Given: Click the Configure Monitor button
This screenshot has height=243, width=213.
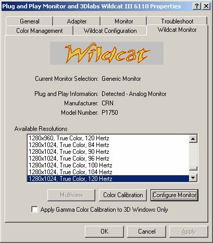Looking at the screenshot, I should click(x=174, y=195).
